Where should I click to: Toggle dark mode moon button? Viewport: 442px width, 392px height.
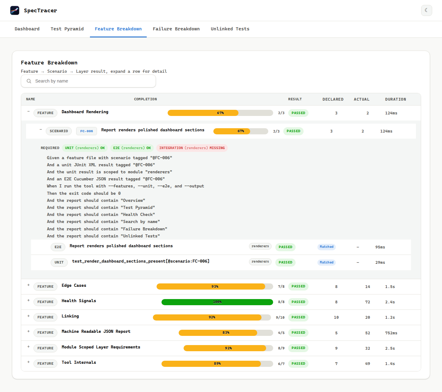pyautogui.click(x=426, y=10)
